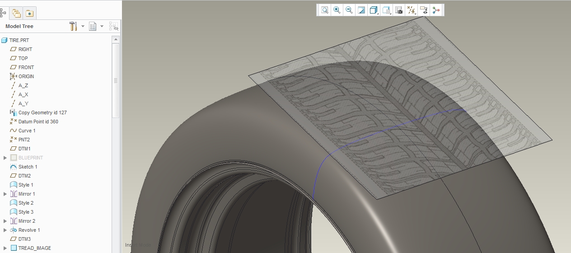This screenshot has width=571, height=253.
Task: Select TIRE.PRT root in the Model Tree
Action: pyautogui.click(x=19, y=40)
